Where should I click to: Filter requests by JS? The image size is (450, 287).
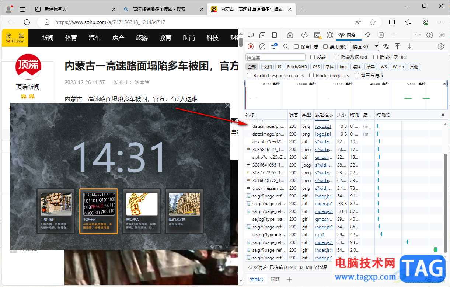pos(279,67)
